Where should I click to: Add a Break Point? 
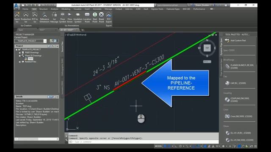pos(102,17)
